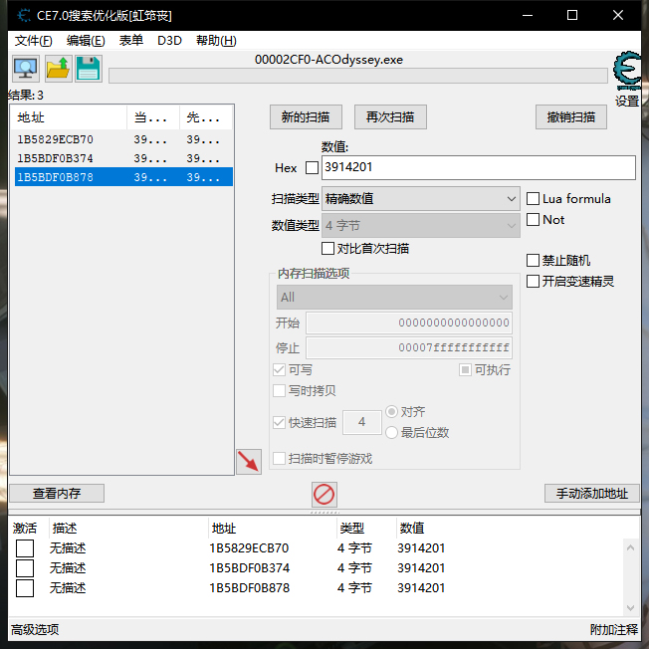649x649 pixels.
Task: Click 手动添加地址 button
Action: pyautogui.click(x=592, y=493)
